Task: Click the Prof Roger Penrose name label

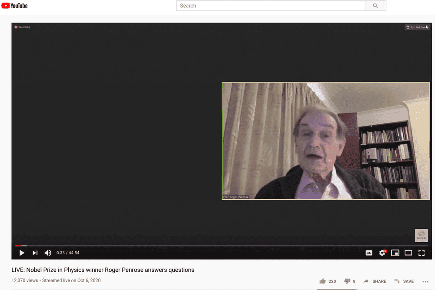Action: coord(236,197)
